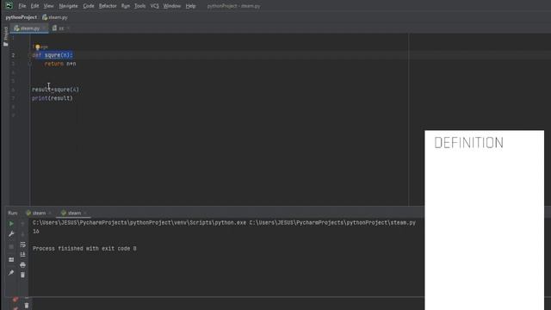Open the Refactor menu
Screen dimensions: 551x310
click(108, 6)
